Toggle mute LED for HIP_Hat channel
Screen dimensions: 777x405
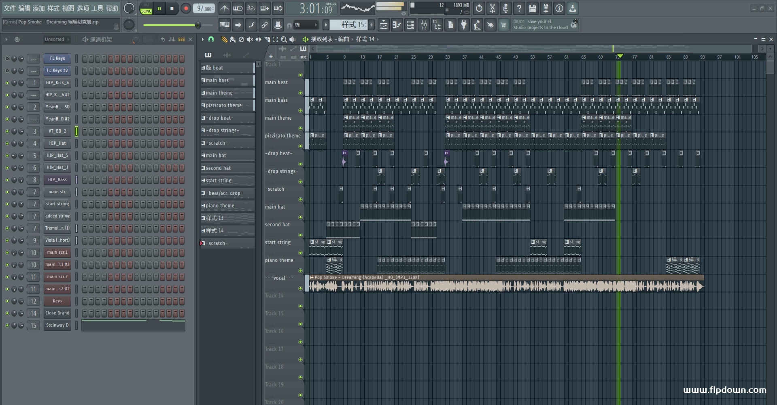[7, 143]
